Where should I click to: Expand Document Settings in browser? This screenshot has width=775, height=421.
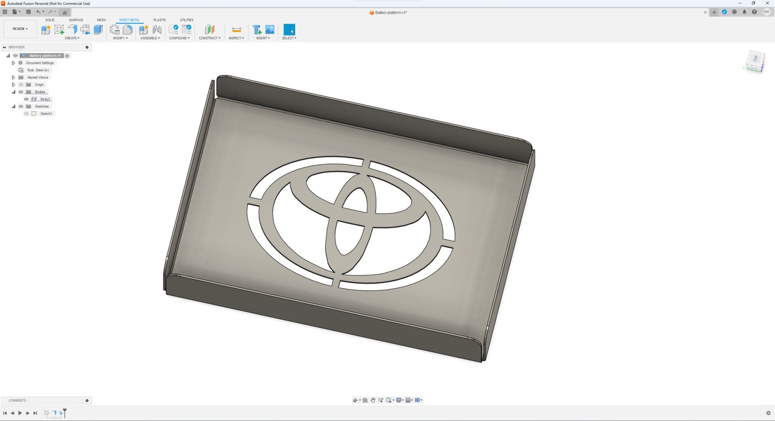click(x=14, y=63)
